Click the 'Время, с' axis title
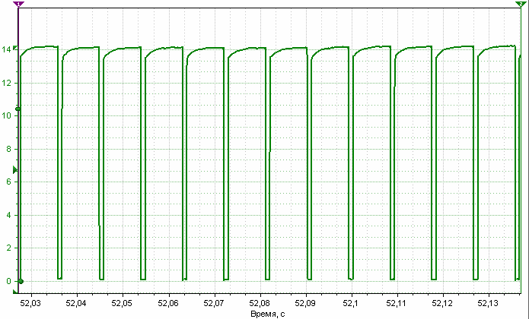529x319 pixels. [267, 314]
